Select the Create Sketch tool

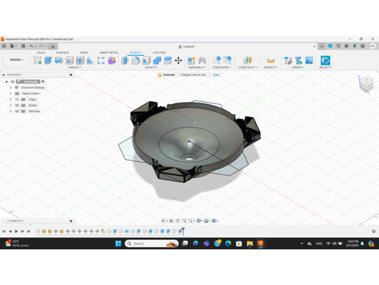[x=38, y=60]
